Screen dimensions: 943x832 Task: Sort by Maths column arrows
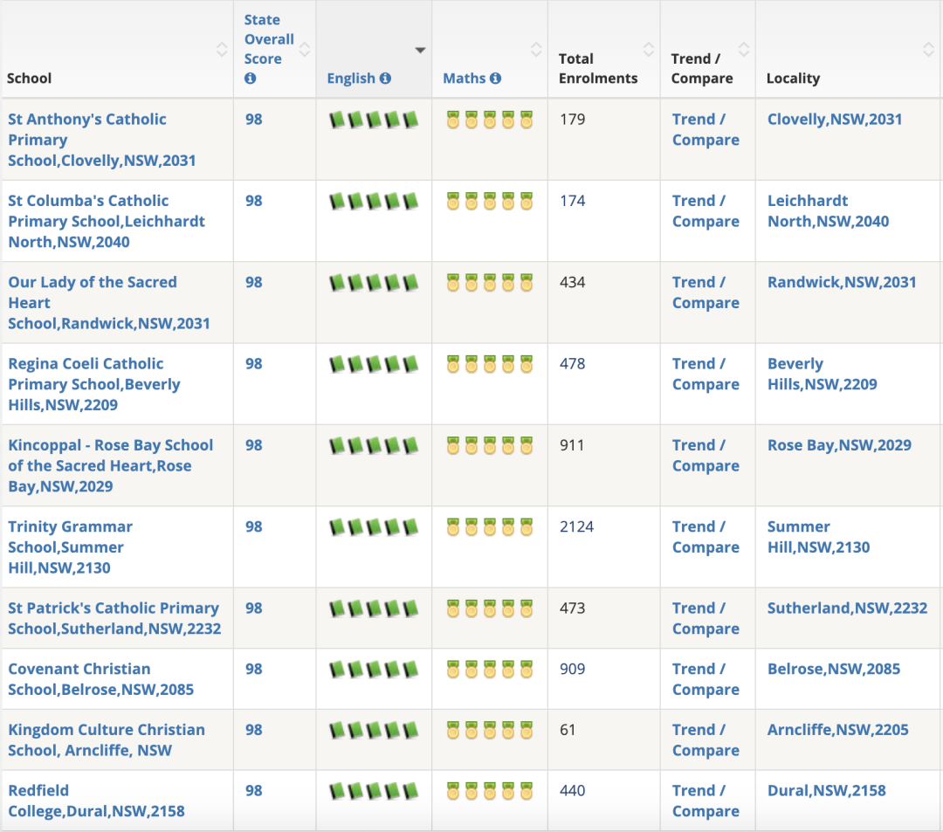point(536,49)
